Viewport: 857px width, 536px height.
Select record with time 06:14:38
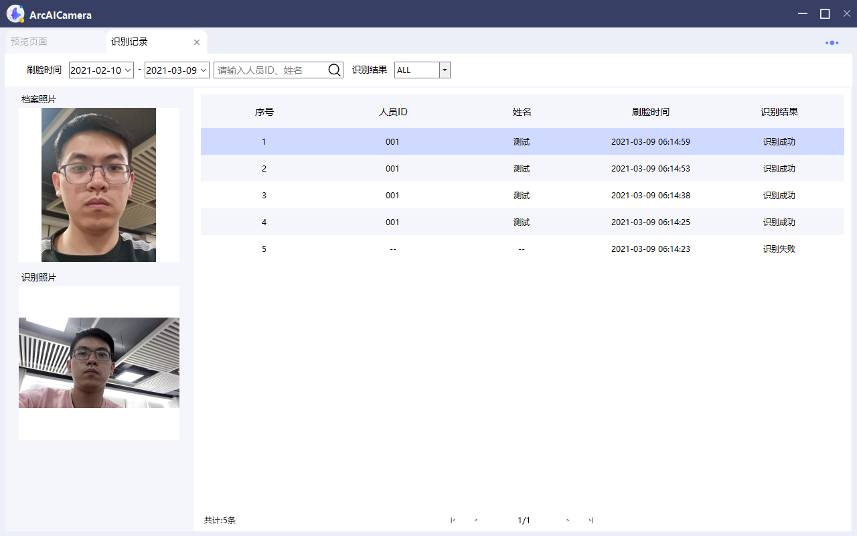pyautogui.click(x=522, y=195)
